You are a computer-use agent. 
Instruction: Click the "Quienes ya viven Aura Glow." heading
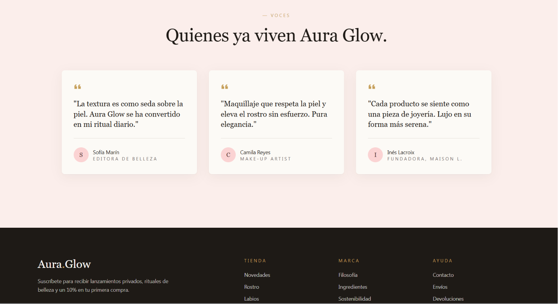(276, 36)
